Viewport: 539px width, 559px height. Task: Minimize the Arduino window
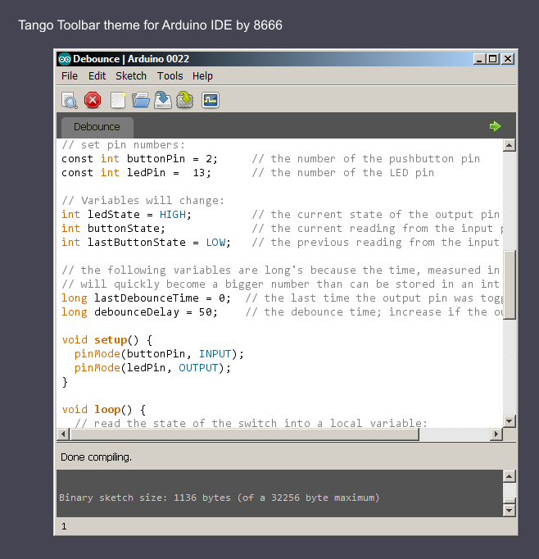(x=479, y=59)
